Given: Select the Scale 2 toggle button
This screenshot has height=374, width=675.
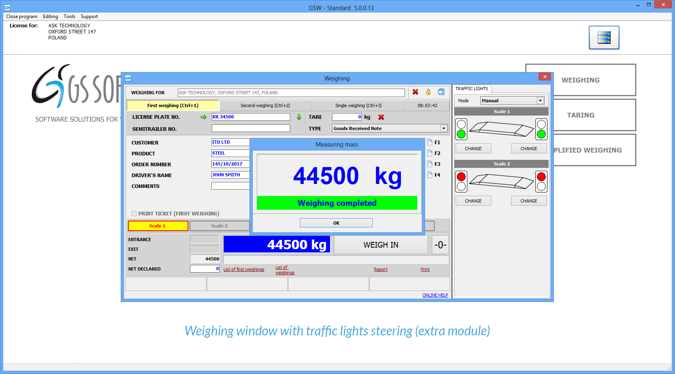Looking at the screenshot, I should 219,226.
